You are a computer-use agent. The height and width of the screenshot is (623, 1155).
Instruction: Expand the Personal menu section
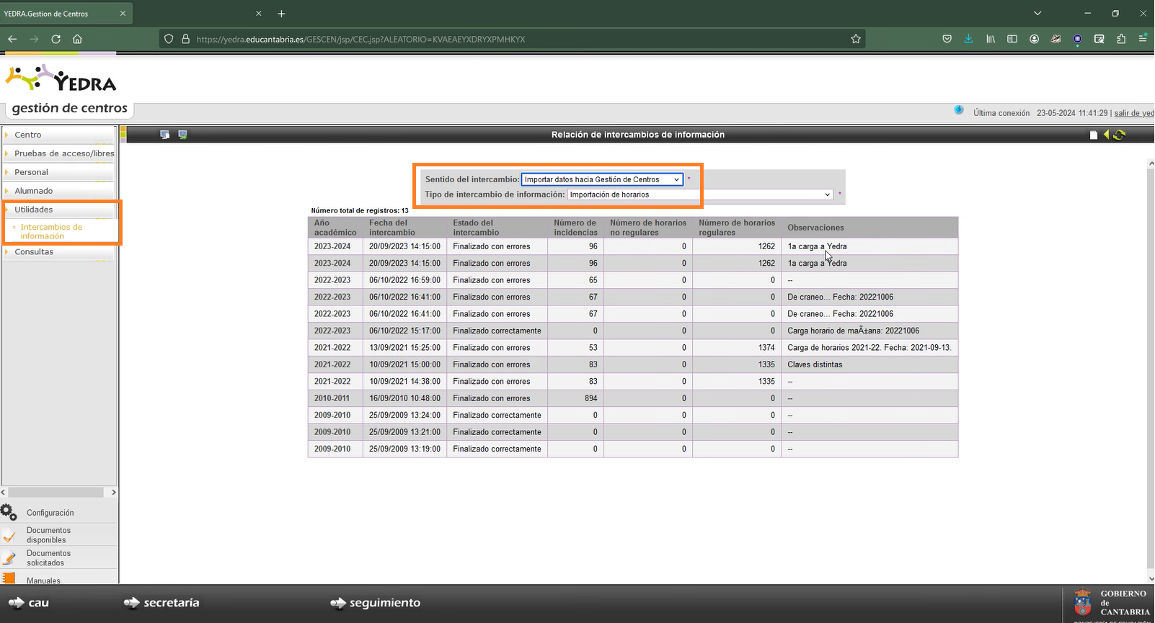click(59, 172)
